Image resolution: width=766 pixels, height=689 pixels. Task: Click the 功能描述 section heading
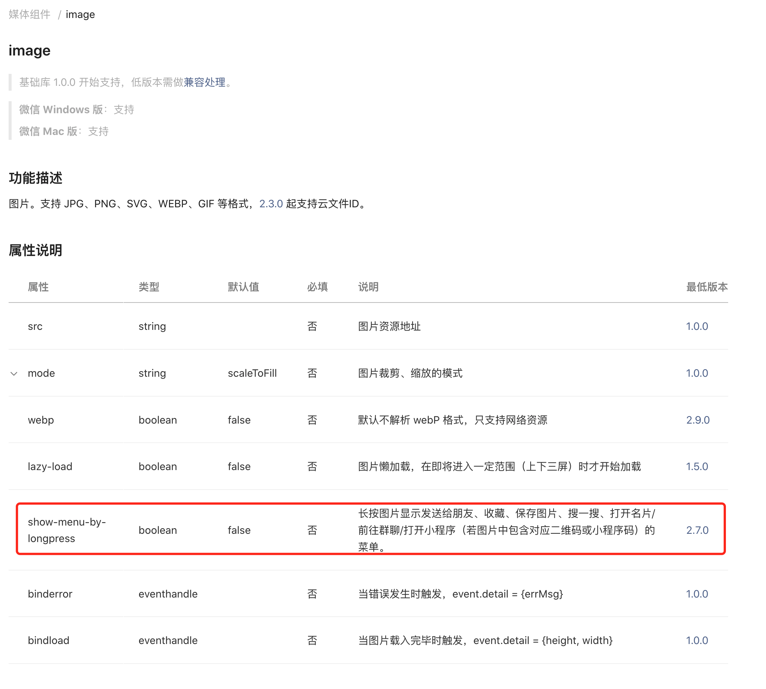(x=36, y=178)
